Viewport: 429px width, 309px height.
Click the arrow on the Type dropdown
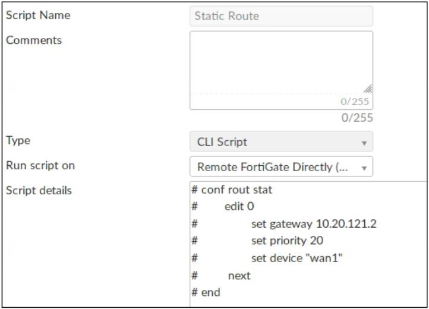[x=363, y=143]
